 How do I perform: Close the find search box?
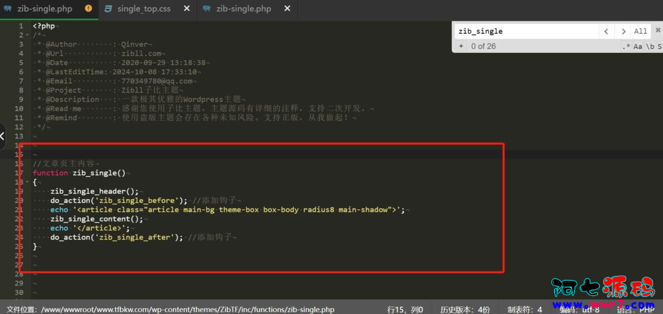658,31
